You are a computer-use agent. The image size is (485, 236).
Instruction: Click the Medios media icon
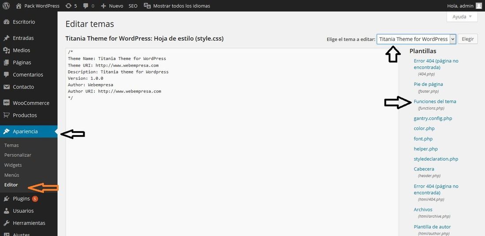[x=7, y=50]
